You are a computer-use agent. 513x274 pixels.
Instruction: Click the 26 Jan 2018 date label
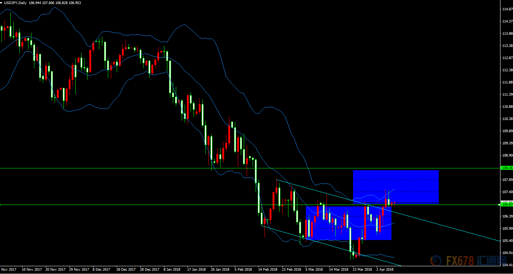point(220,270)
